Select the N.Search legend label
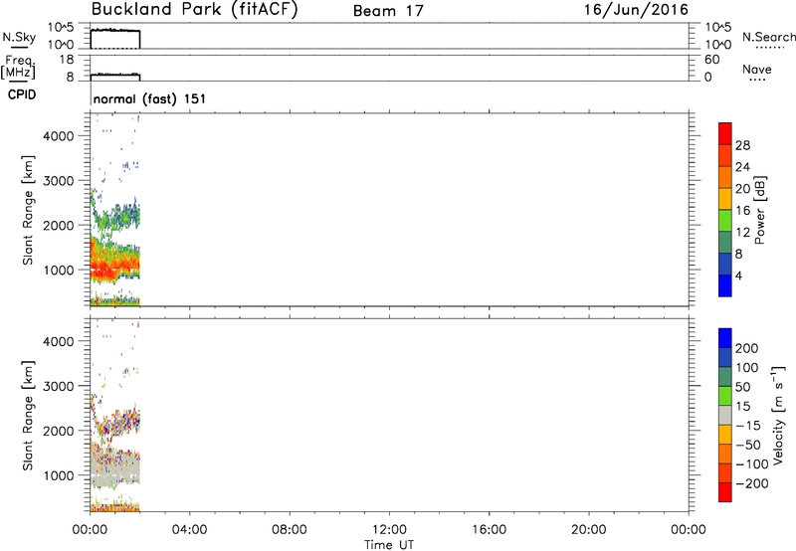796x551 pixels. point(768,37)
